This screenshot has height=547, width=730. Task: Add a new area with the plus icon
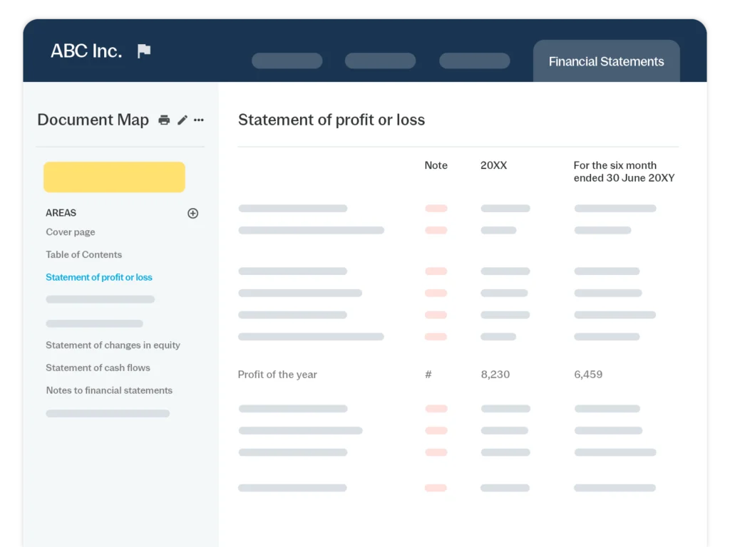192,213
